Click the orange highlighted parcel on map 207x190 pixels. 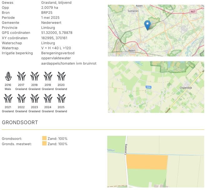(147, 162)
